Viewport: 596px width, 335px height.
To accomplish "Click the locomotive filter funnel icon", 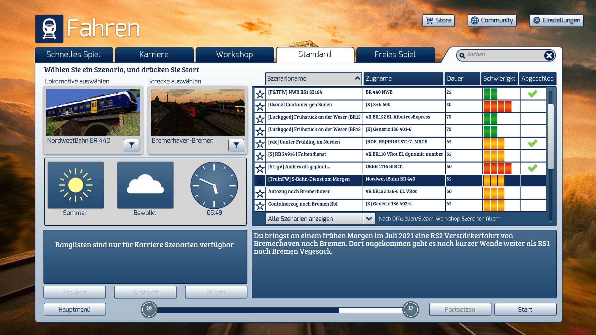I will point(132,145).
